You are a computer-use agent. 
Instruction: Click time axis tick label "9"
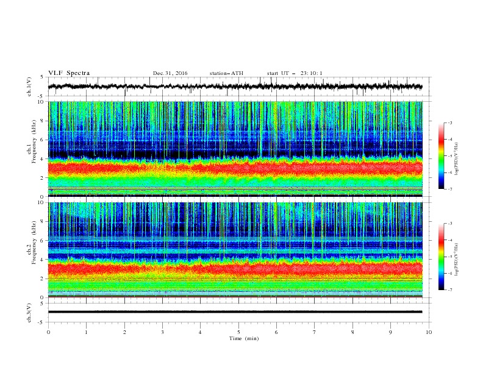[390, 332]
